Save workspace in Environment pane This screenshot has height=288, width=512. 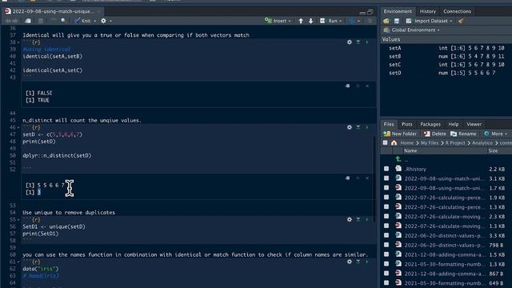click(397, 21)
